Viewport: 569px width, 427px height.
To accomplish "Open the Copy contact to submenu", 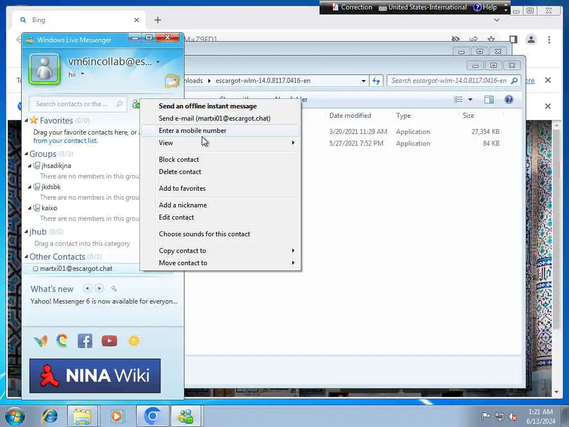I will click(220, 251).
